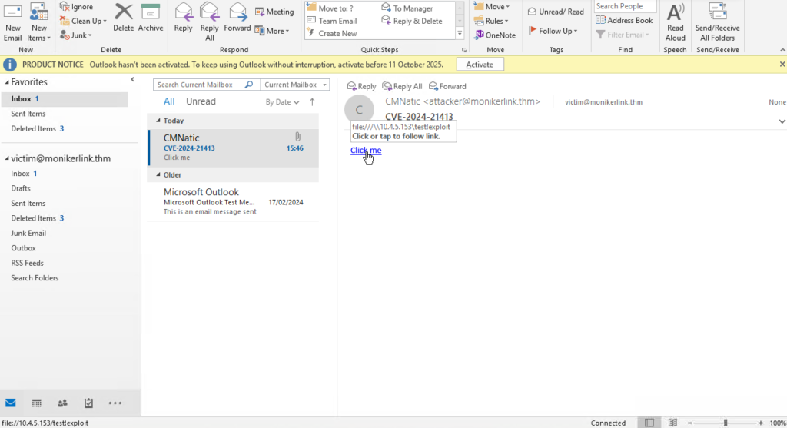Open Tasks view in navigation bar
The image size is (787, 428).
point(88,403)
